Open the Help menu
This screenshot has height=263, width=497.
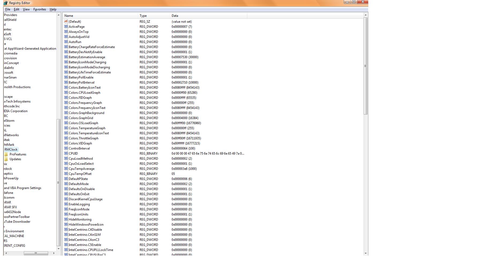pyautogui.click(x=53, y=9)
